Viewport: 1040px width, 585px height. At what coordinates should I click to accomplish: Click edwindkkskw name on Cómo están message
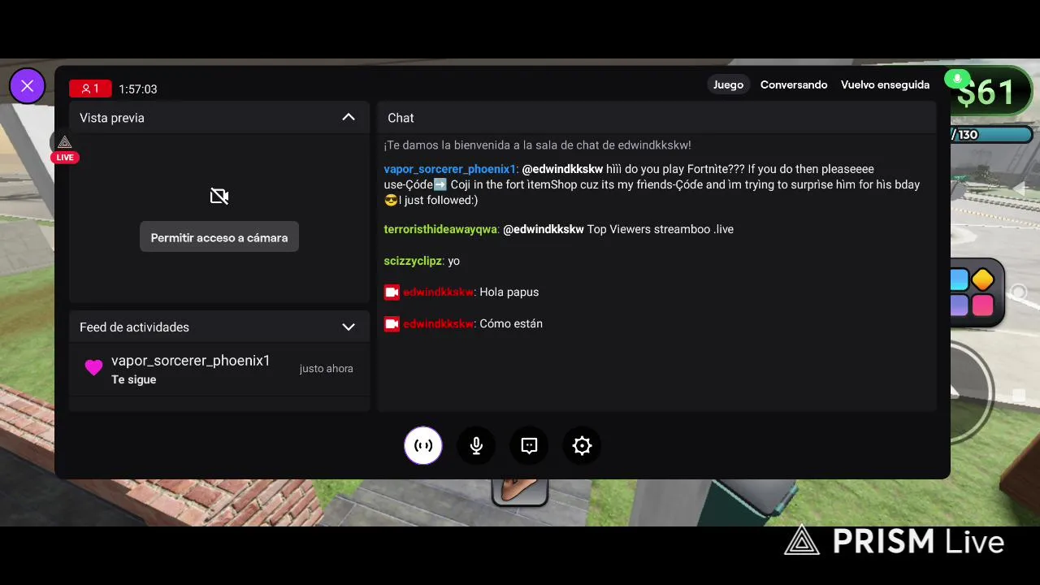pos(438,323)
